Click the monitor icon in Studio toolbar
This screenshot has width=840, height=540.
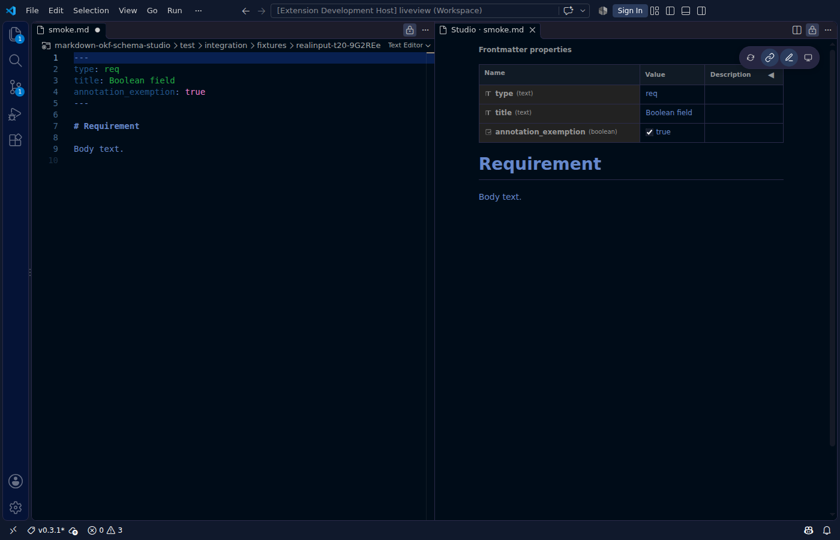[x=808, y=58]
